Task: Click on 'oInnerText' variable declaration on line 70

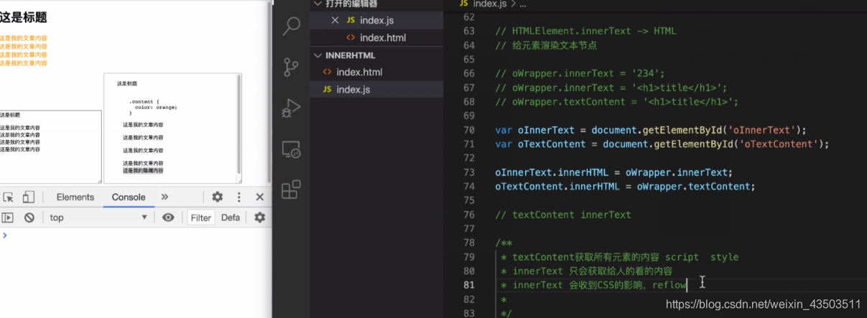Action: click(x=546, y=130)
